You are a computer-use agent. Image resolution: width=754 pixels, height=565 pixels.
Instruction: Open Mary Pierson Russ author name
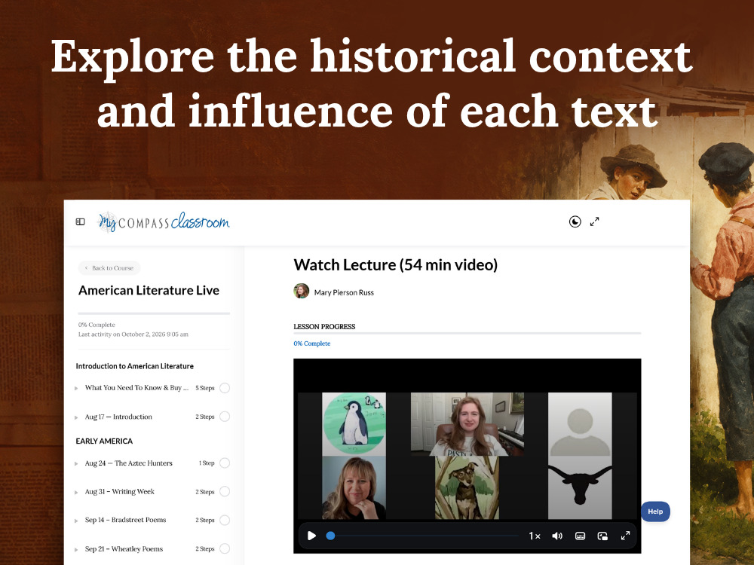click(344, 292)
